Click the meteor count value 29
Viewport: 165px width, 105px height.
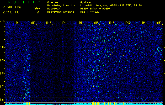coord(38,12)
